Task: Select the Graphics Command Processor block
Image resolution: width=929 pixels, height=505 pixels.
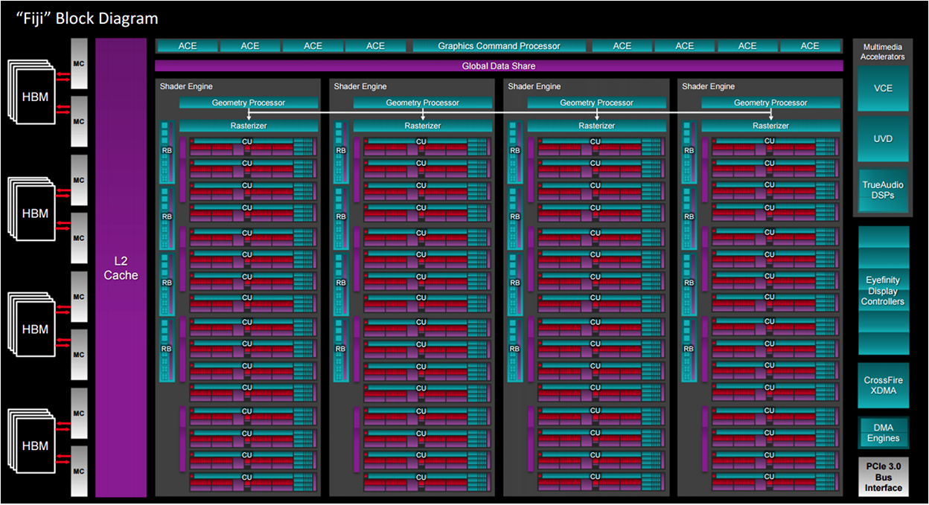Action: point(499,46)
